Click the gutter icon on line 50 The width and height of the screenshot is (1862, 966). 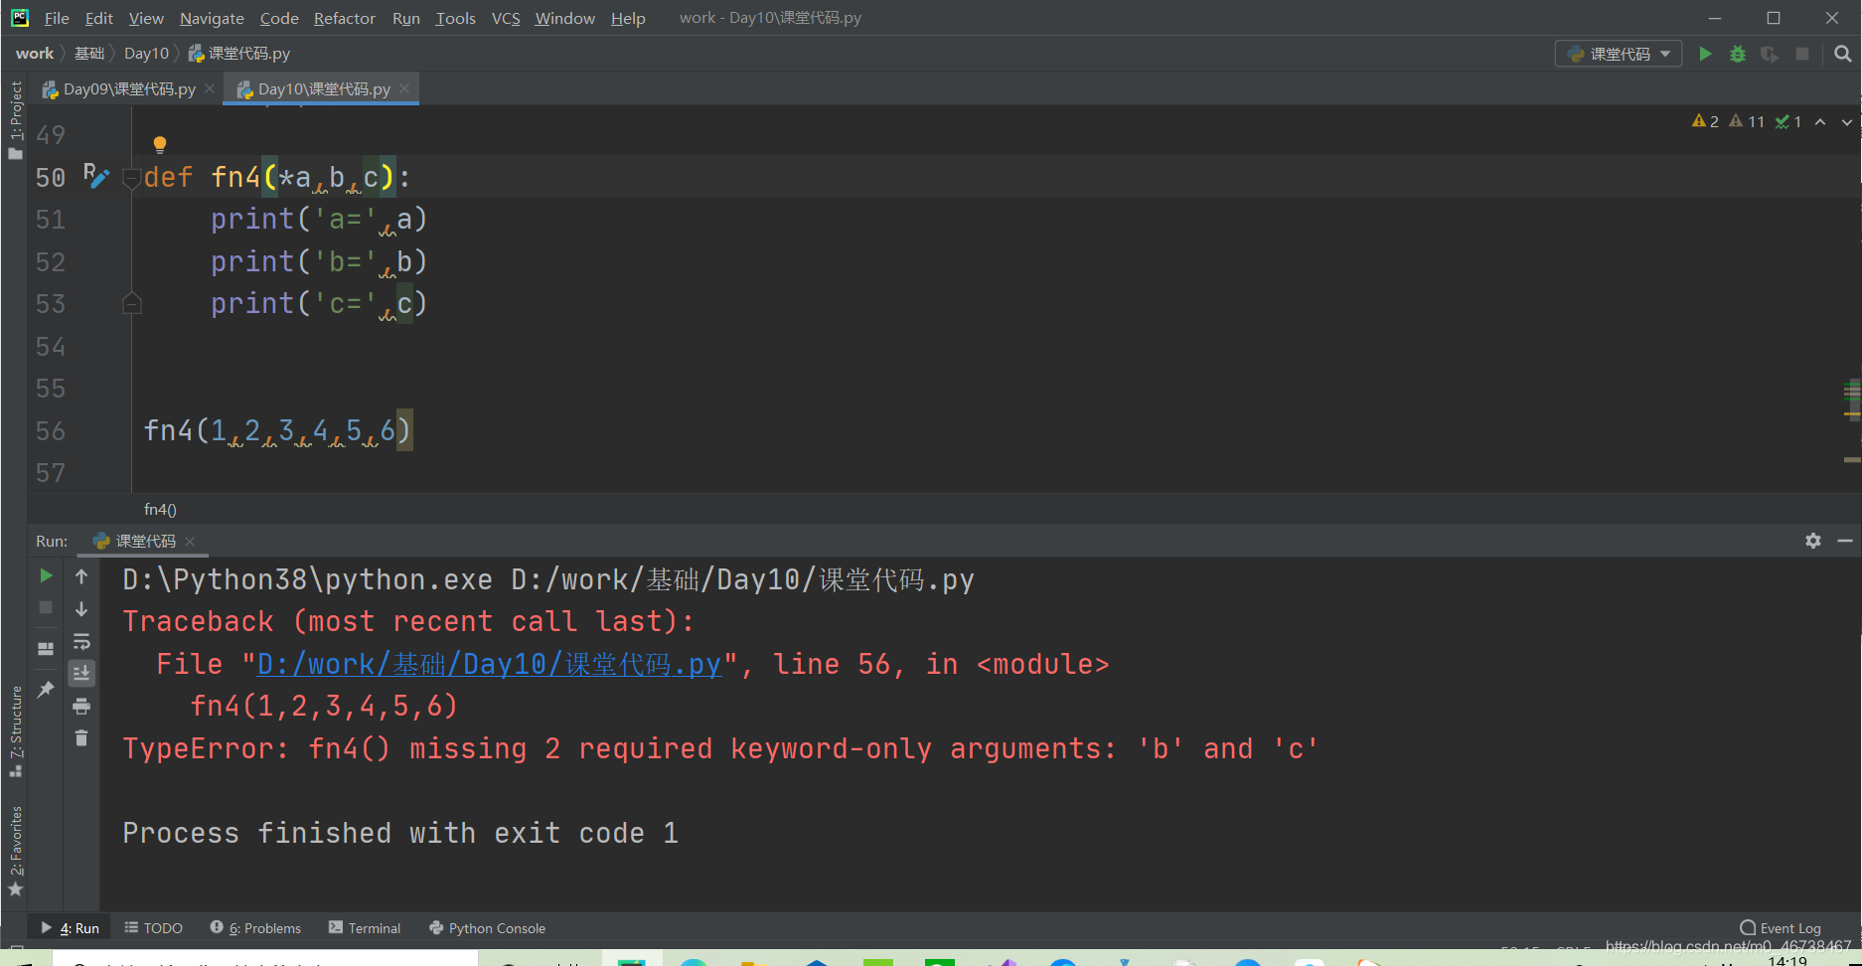click(x=95, y=176)
